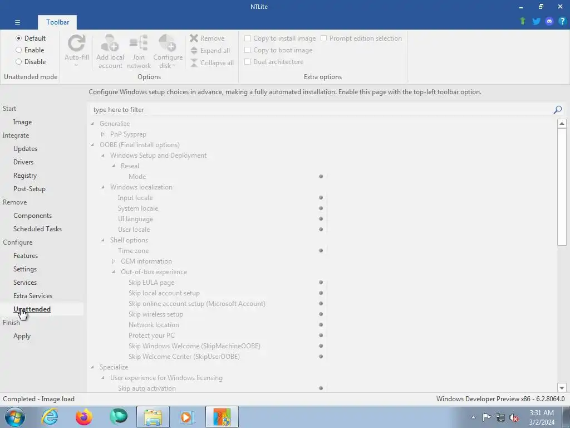This screenshot has height=428, width=570.
Task: Check Copy to boot image
Action: click(x=278, y=50)
